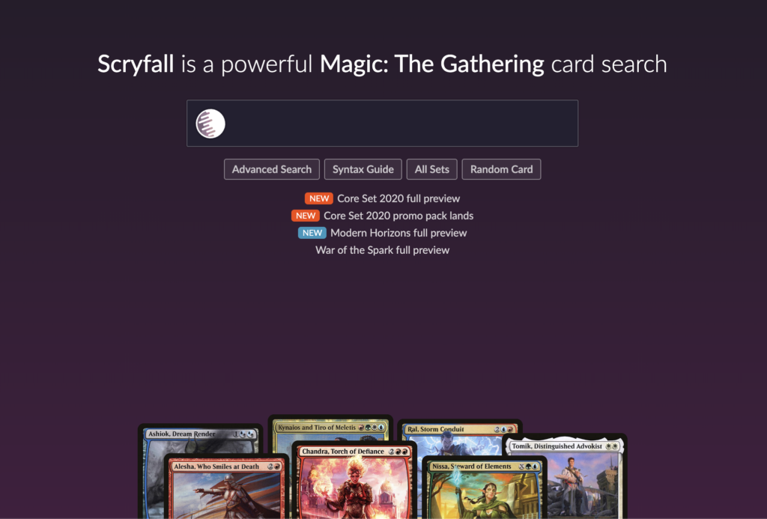Click orange NEW badge beside Core Set full preview
The width and height of the screenshot is (767, 519).
tap(319, 198)
